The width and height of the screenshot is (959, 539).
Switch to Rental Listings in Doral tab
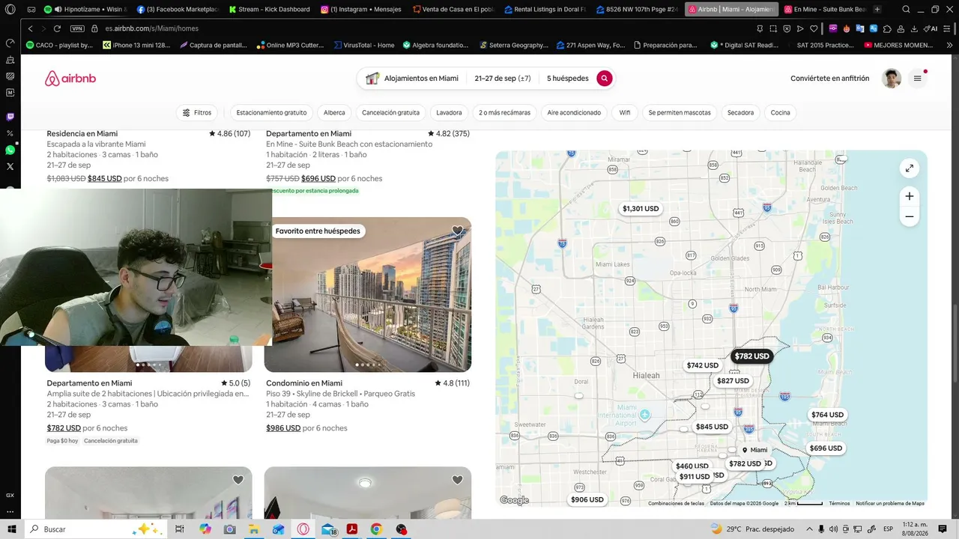[545, 9]
